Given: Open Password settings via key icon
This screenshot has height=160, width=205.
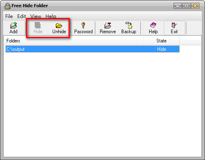Looking at the screenshot, I should [x=83, y=25].
